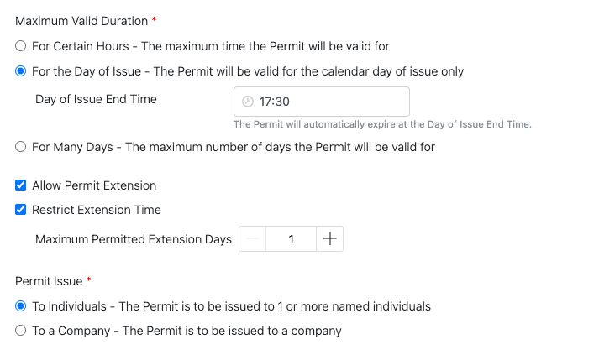Decrease the Maximum Permitted Extension Days with minus
Image resolution: width=599 pixels, height=355 pixels.
253,239
